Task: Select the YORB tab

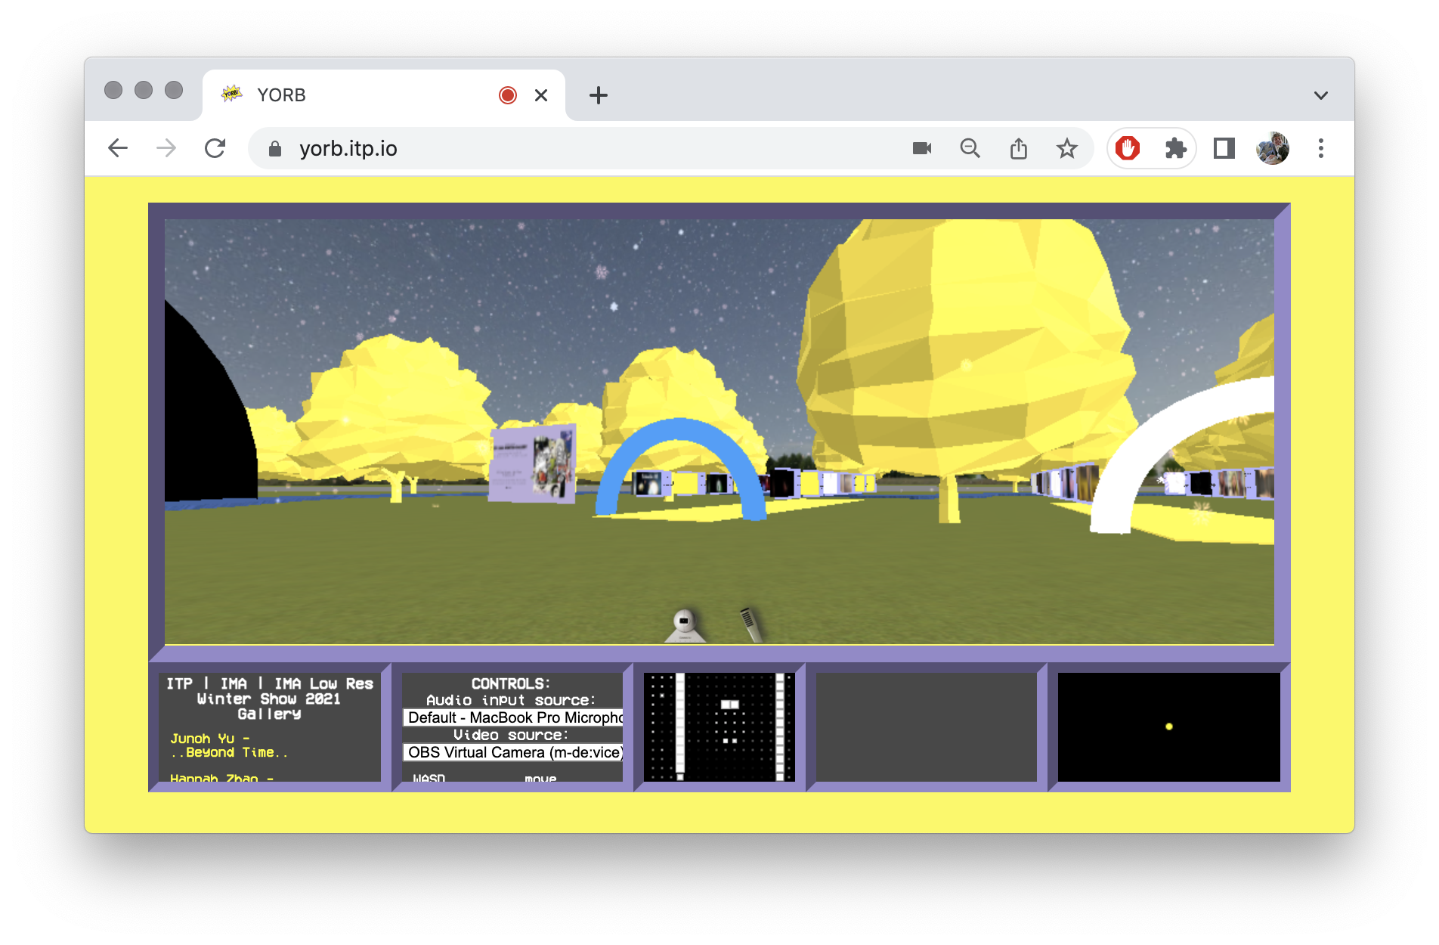Action: tap(384, 95)
